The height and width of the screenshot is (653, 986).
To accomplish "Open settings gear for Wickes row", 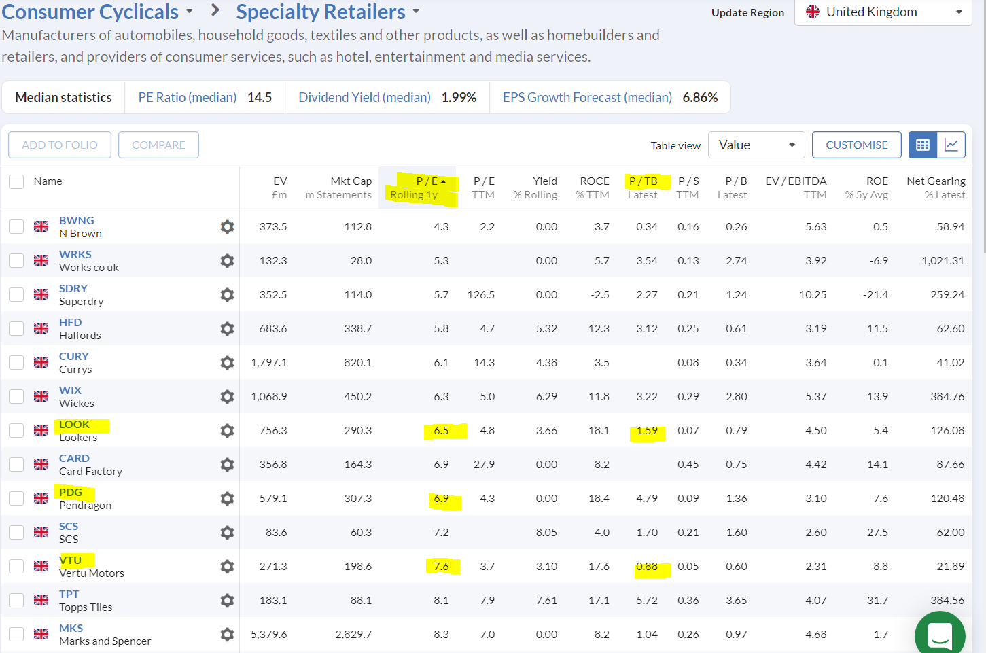I will tap(227, 397).
